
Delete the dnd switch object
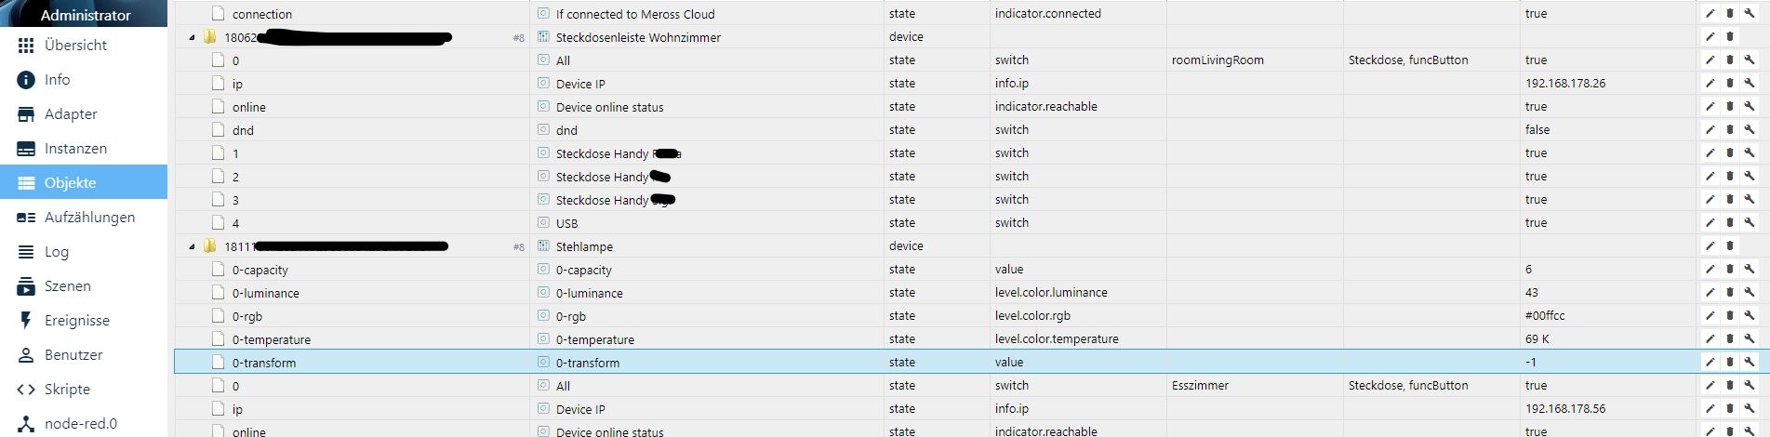click(x=1730, y=130)
